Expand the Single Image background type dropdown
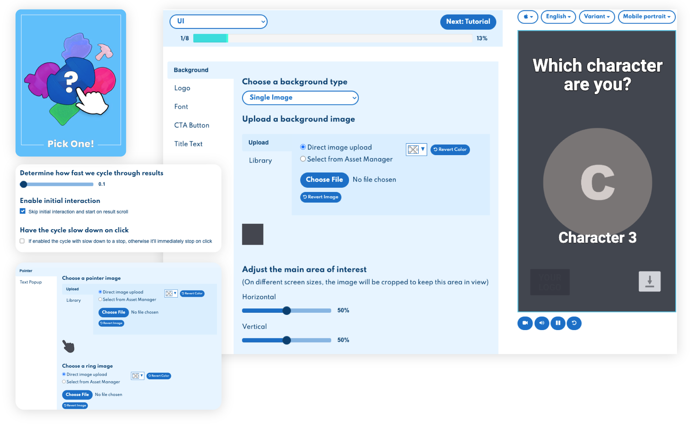 300,98
